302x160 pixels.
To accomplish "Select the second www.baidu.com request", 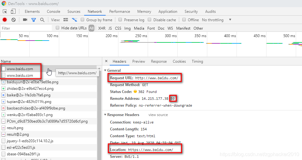I will tap(48, 75).
